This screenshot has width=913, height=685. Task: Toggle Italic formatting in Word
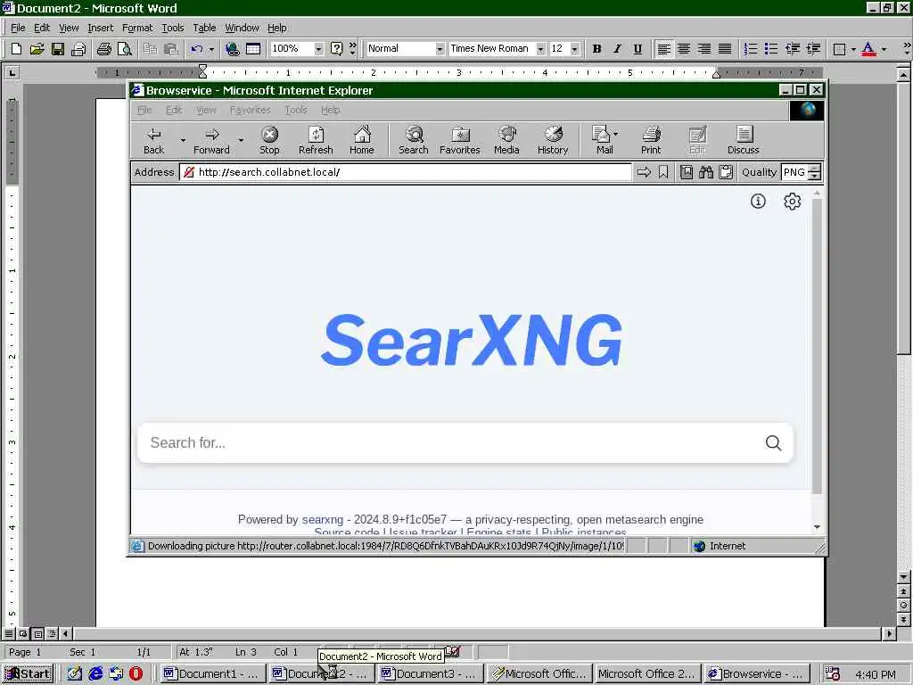pos(617,49)
